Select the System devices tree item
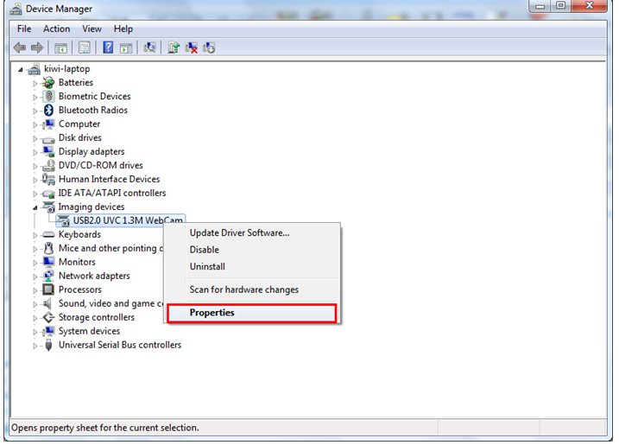Image resolution: width=619 pixels, height=445 pixels. point(89,332)
